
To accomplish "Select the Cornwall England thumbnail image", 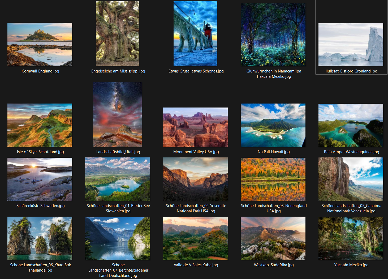I will tap(40, 44).
